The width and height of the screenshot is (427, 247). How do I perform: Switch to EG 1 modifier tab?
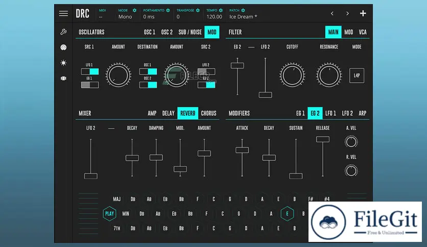[300, 113]
